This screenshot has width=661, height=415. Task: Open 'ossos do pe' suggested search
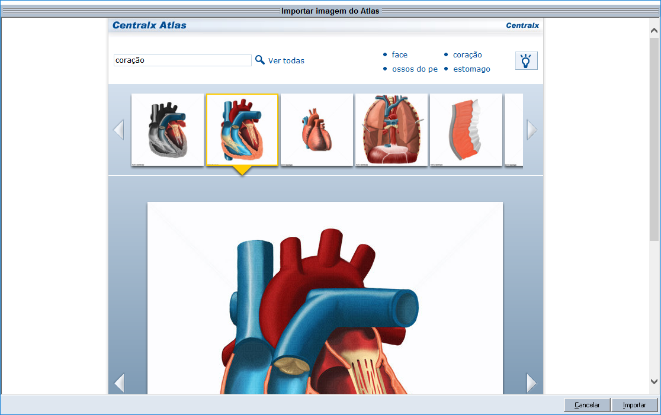click(x=415, y=69)
